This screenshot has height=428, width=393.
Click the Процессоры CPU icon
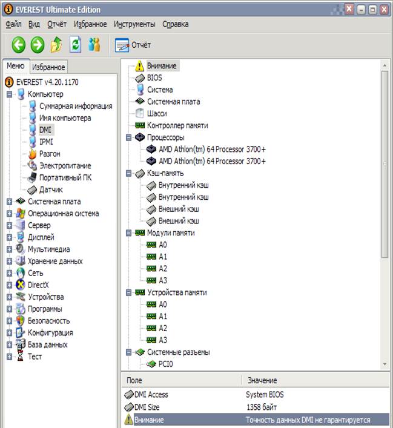(x=140, y=137)
